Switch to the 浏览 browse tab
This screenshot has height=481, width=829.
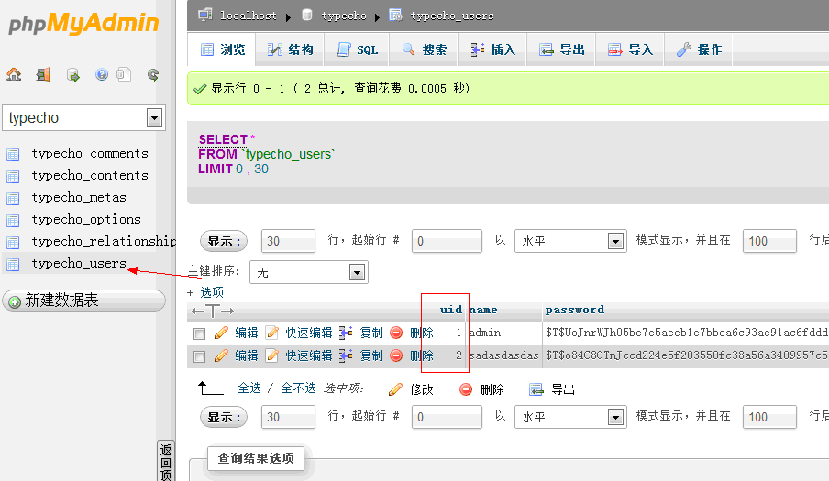pos(222,49)
